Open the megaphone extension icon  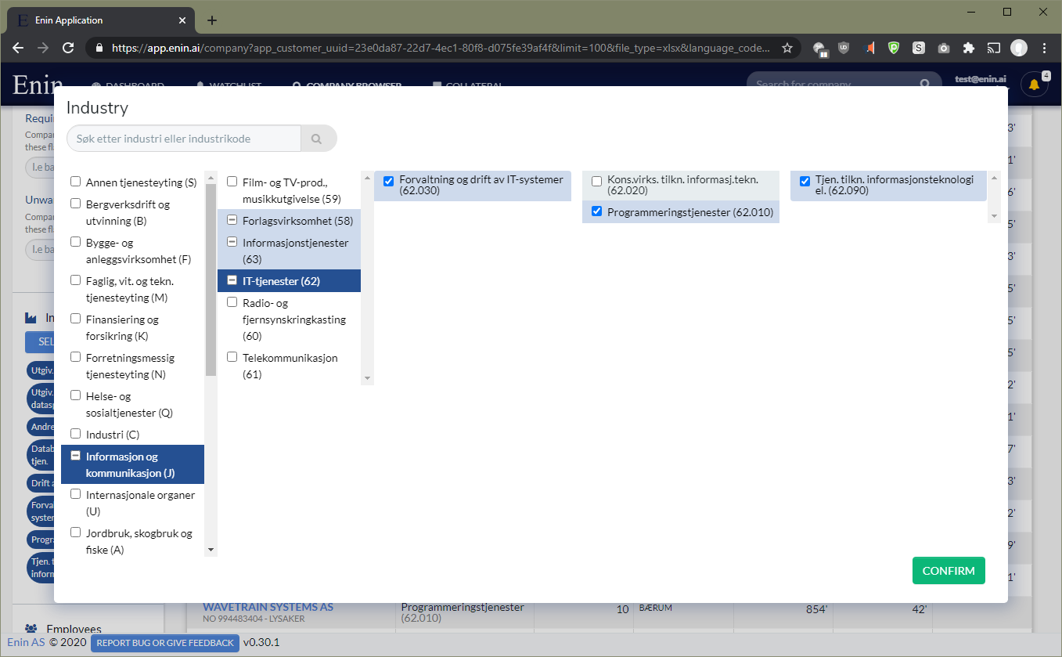869,48
